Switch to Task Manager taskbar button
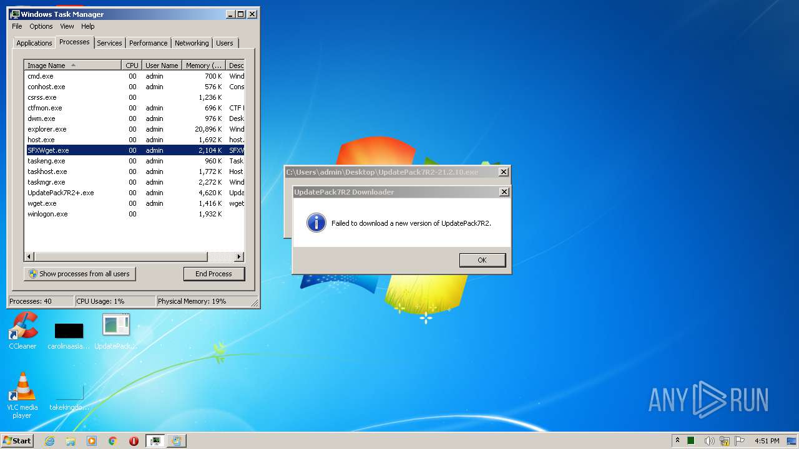Image resolution: width=799 pixels, height=449 pixels. (155, 441)
